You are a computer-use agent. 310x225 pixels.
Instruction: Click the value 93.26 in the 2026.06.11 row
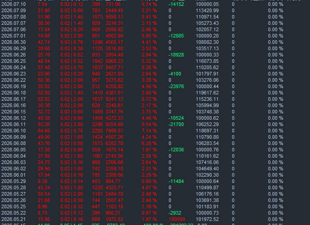tap(44, 124)
